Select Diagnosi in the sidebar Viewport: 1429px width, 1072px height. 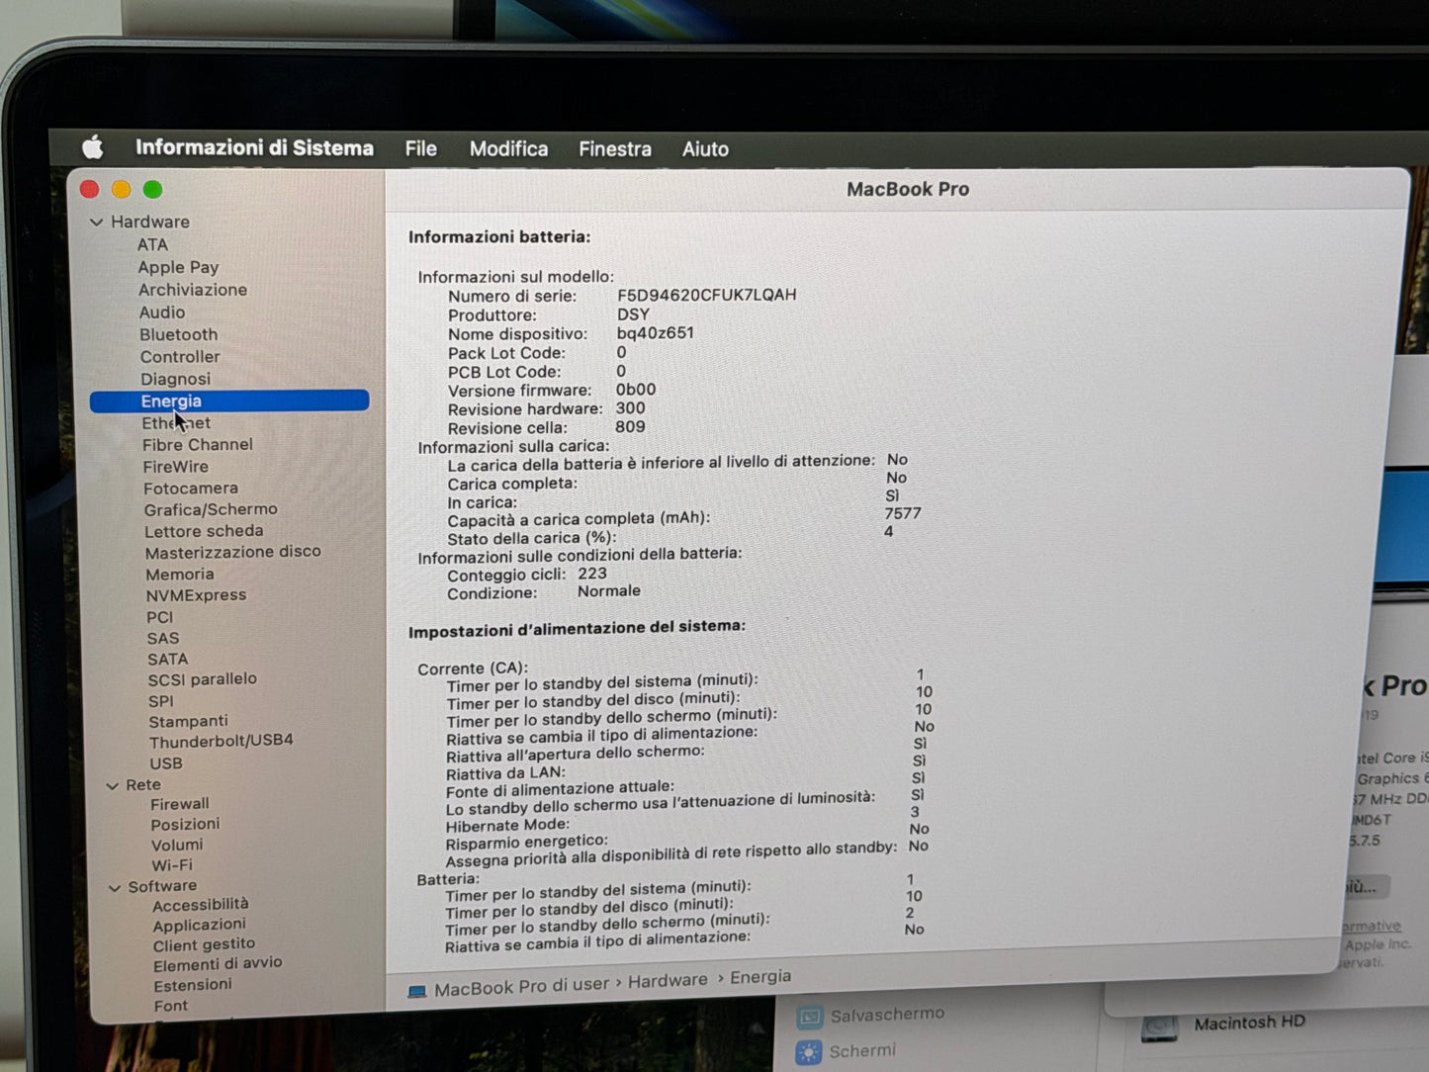[x=175, y=379]
